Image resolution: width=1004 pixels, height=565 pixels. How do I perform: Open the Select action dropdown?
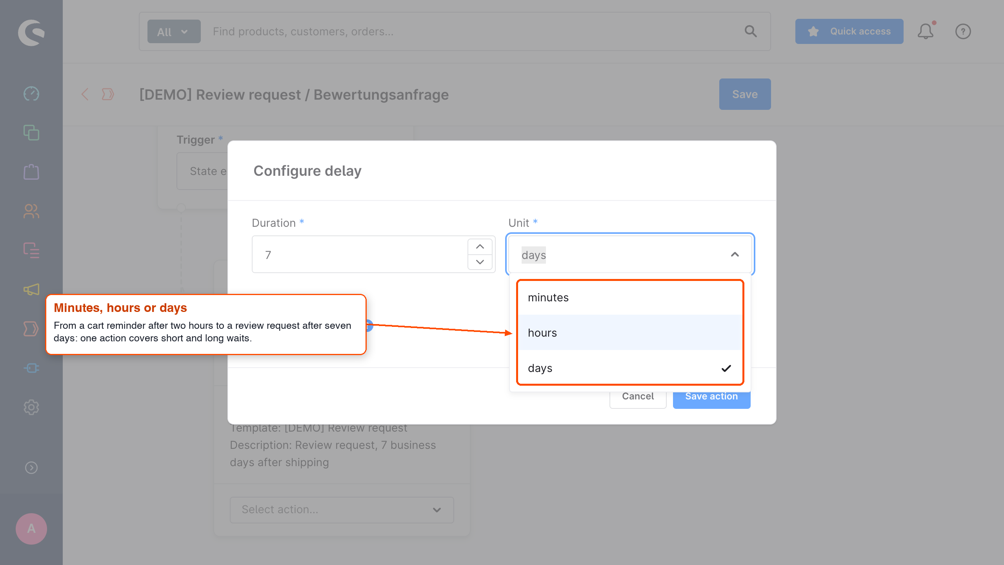click(x=342, y=510)
